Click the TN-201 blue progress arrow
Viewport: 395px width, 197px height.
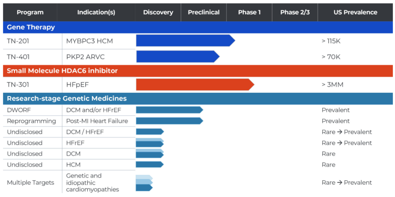tap(185, 41)
